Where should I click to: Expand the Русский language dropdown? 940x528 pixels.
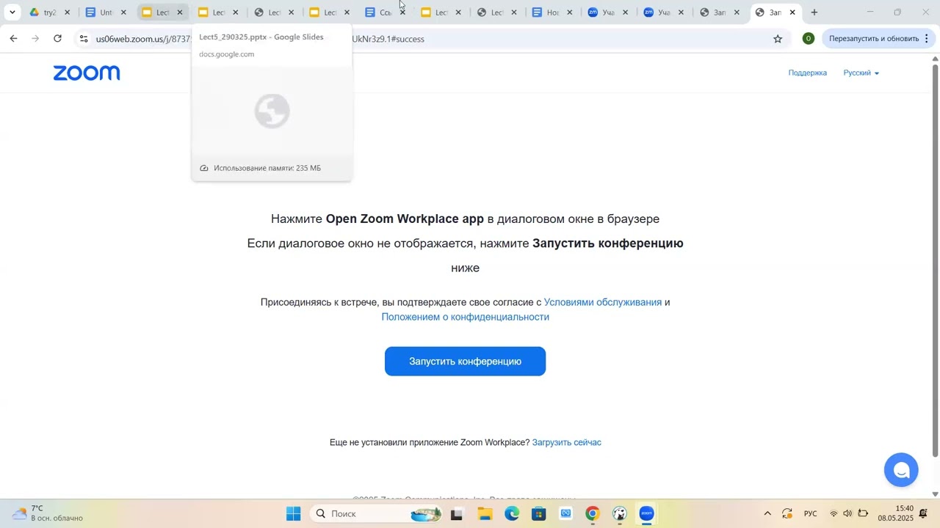point(861,73)
